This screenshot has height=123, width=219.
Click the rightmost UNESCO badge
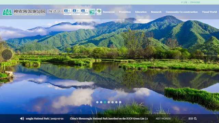point(85,12)
